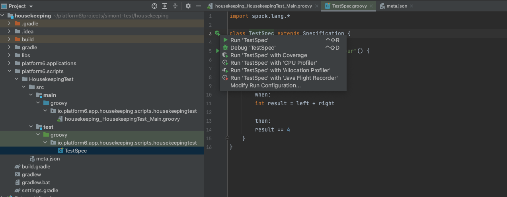507x197 pixels.
Task: Select Run 'TestSpec' with Coverage
Action: click(x=269, y=55)
